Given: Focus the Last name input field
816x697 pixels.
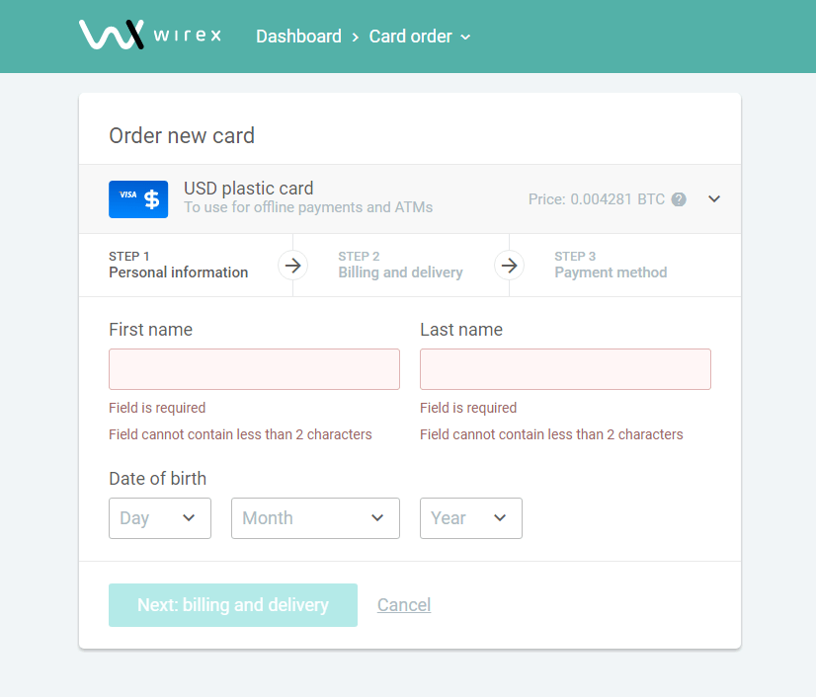Looking at the screenshot, I should pyautogui.click(x=566, y=369).
